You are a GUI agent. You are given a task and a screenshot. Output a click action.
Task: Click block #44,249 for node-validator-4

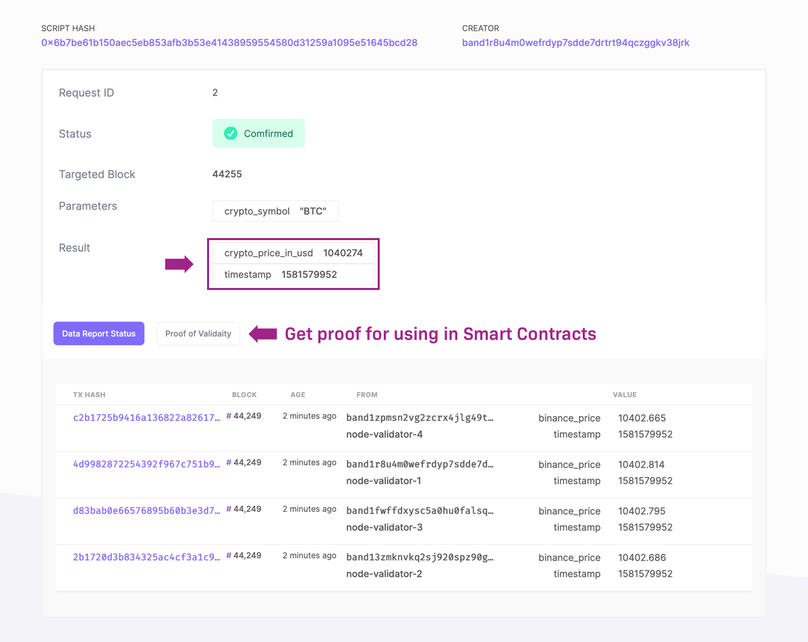244,416
